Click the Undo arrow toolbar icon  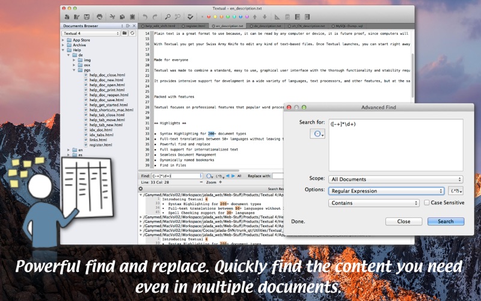pos(145,17)
